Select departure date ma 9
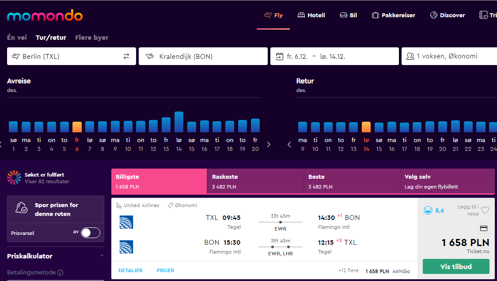 tap(115, 144)
